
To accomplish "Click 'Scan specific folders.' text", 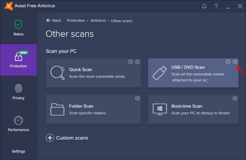I will (88, 113).
